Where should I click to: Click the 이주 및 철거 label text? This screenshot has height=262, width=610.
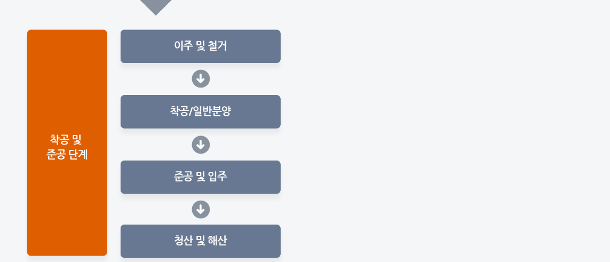[x=200, y=46]
